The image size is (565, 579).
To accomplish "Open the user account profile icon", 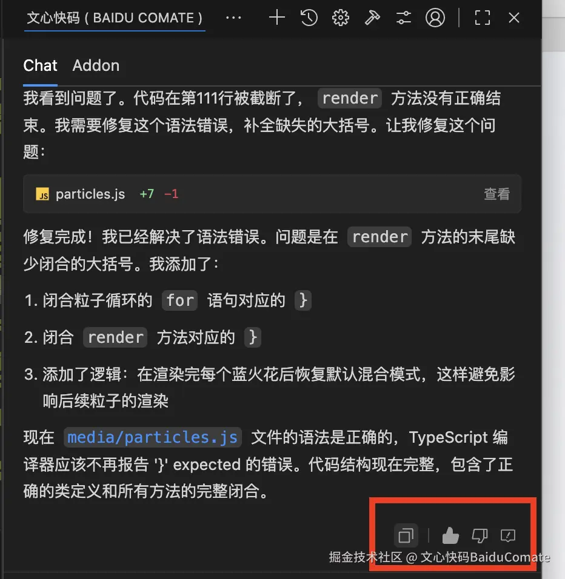I will click(435, 18).
